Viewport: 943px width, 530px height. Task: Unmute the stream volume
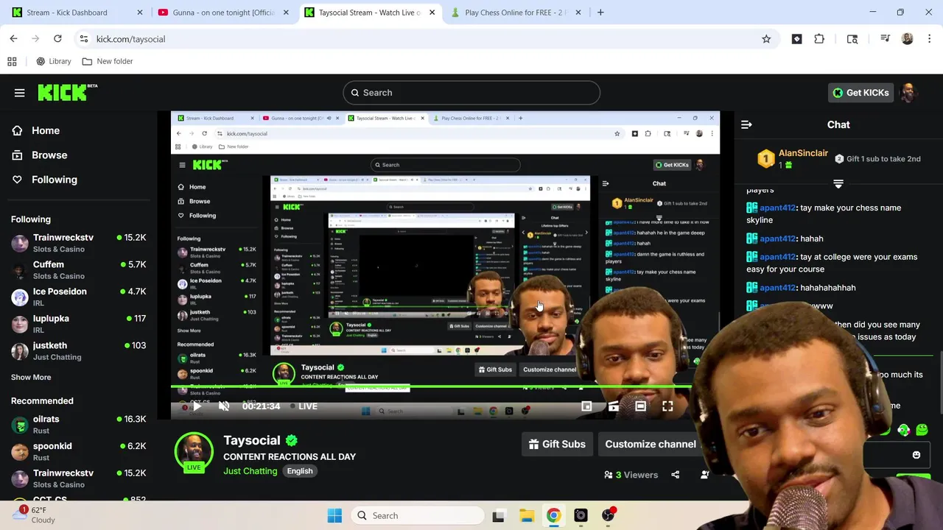[x=224, y=406]
